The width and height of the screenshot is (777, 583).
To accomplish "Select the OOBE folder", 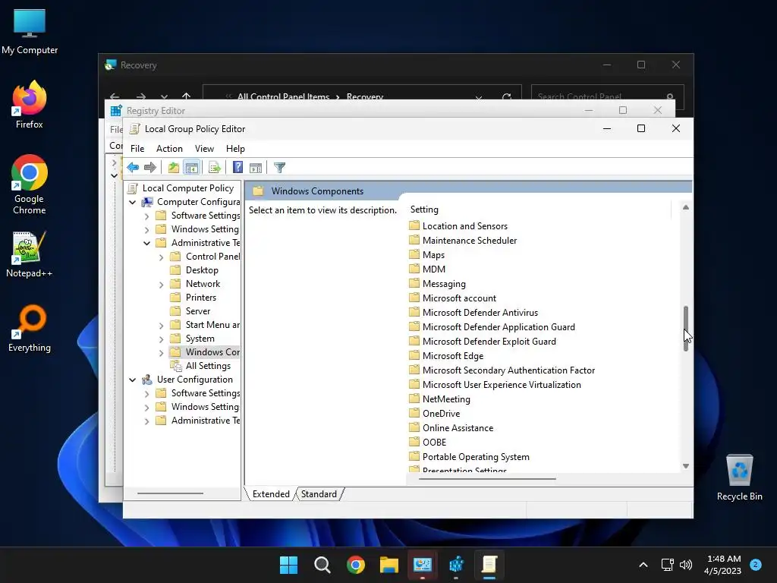I will (x=434, y=443).
